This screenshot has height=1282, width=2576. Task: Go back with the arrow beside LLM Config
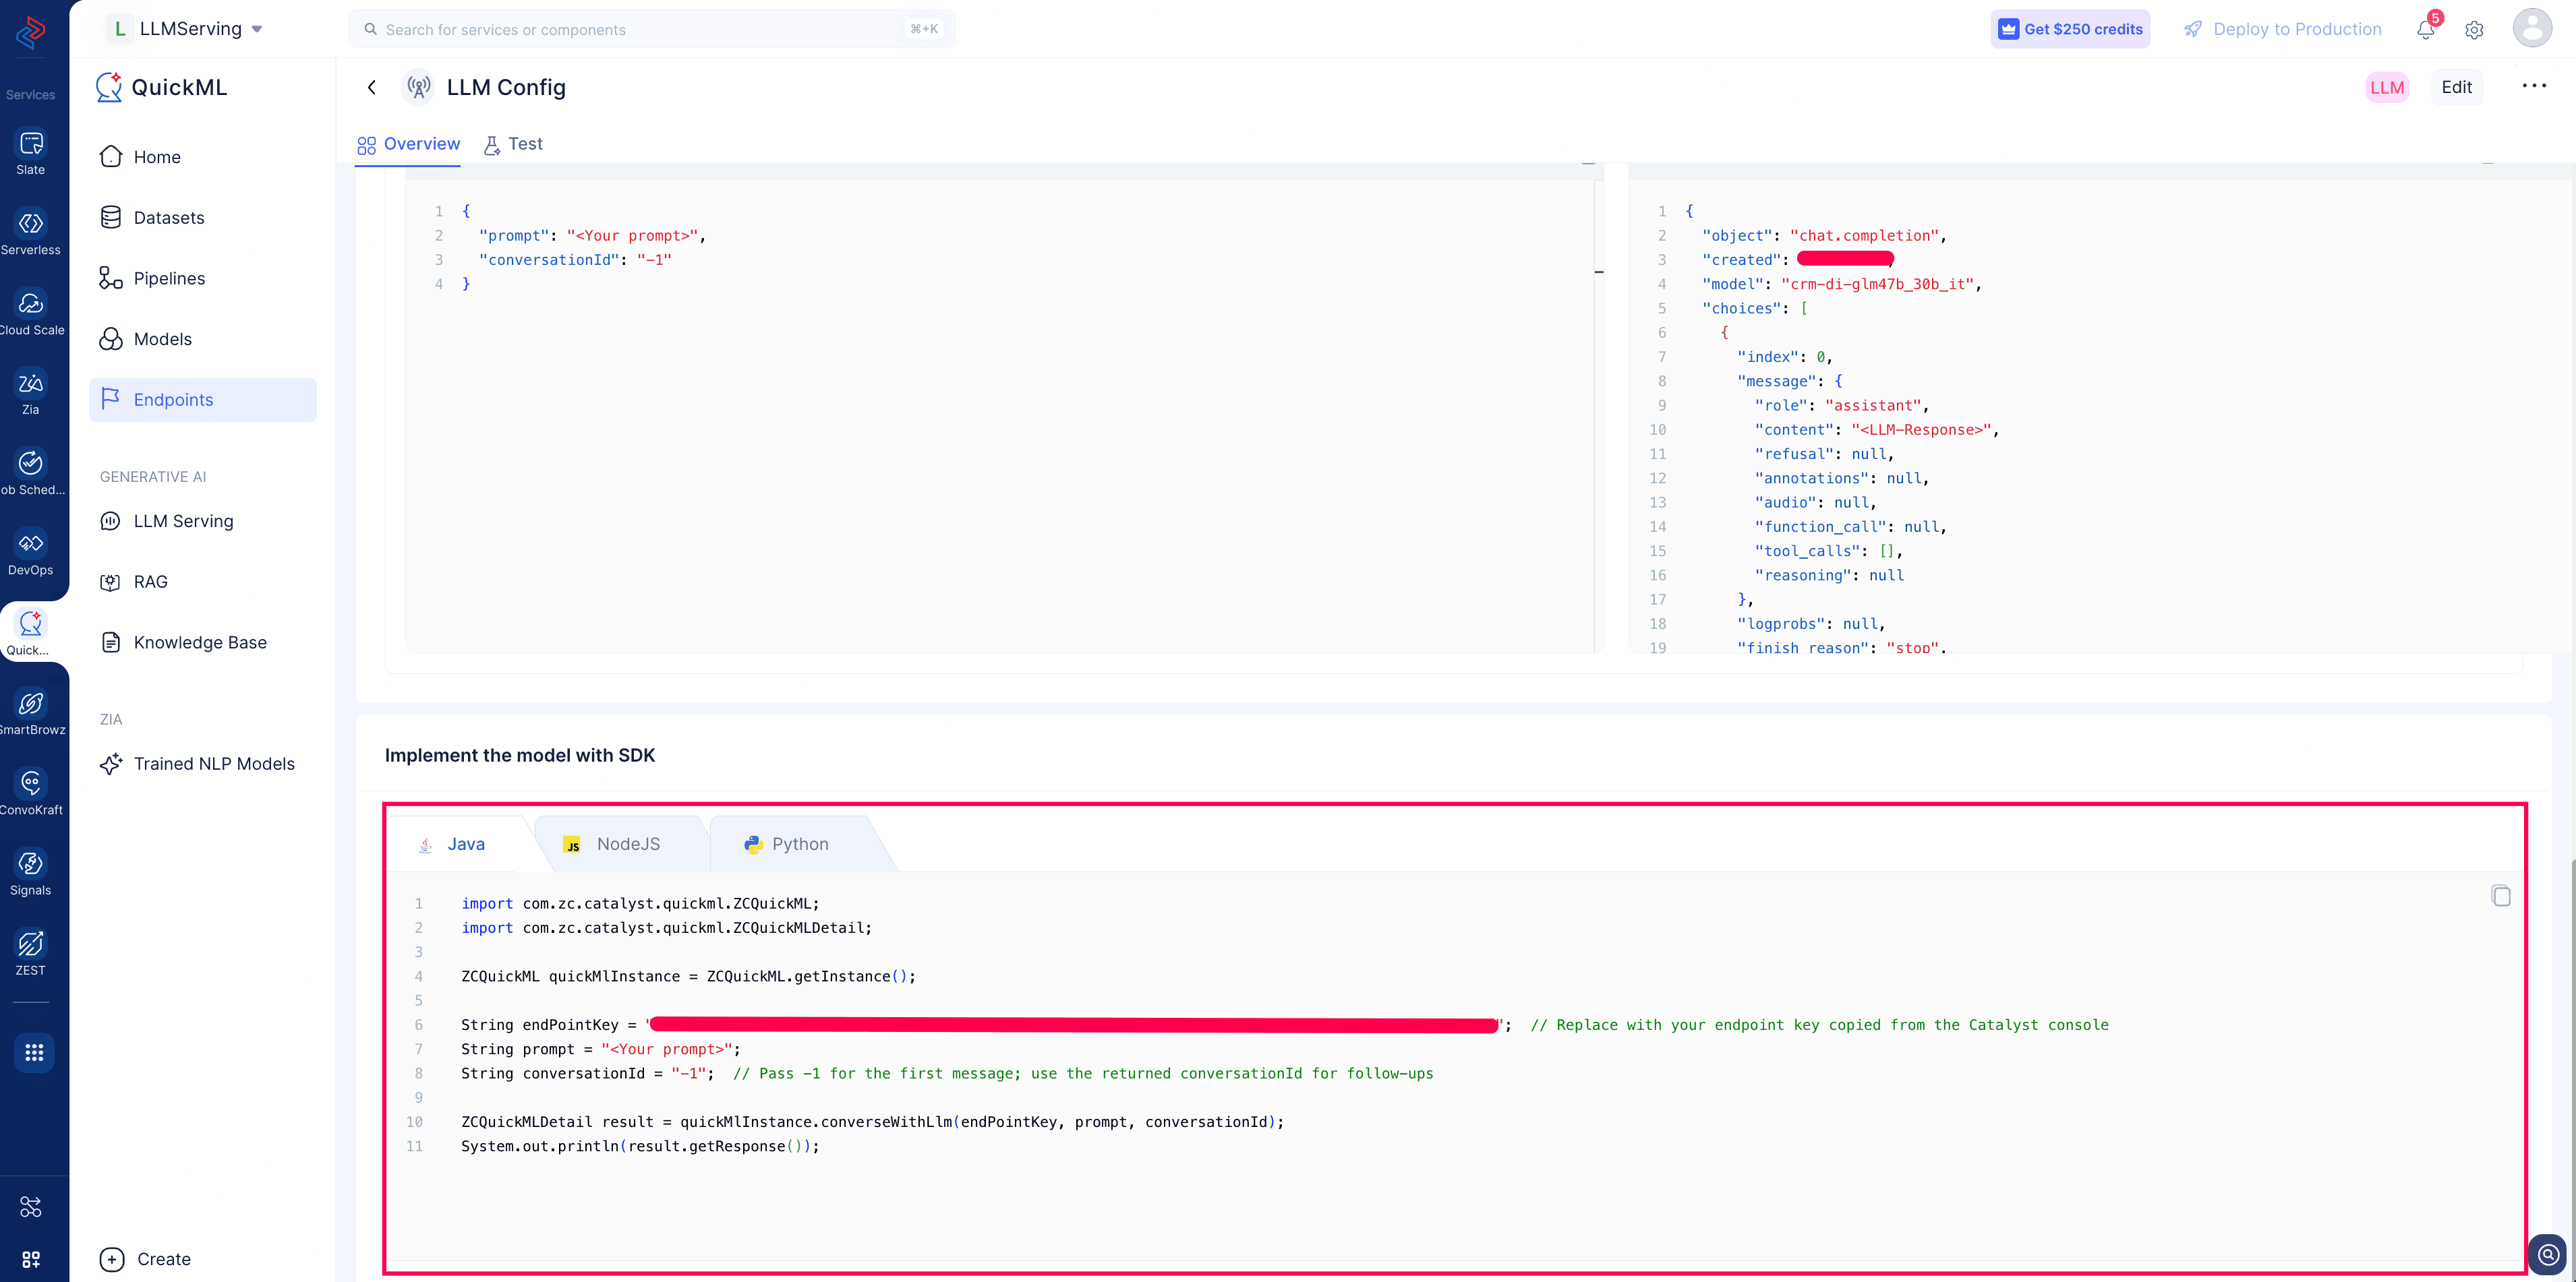pyautogui.click(x=372, y=87)
